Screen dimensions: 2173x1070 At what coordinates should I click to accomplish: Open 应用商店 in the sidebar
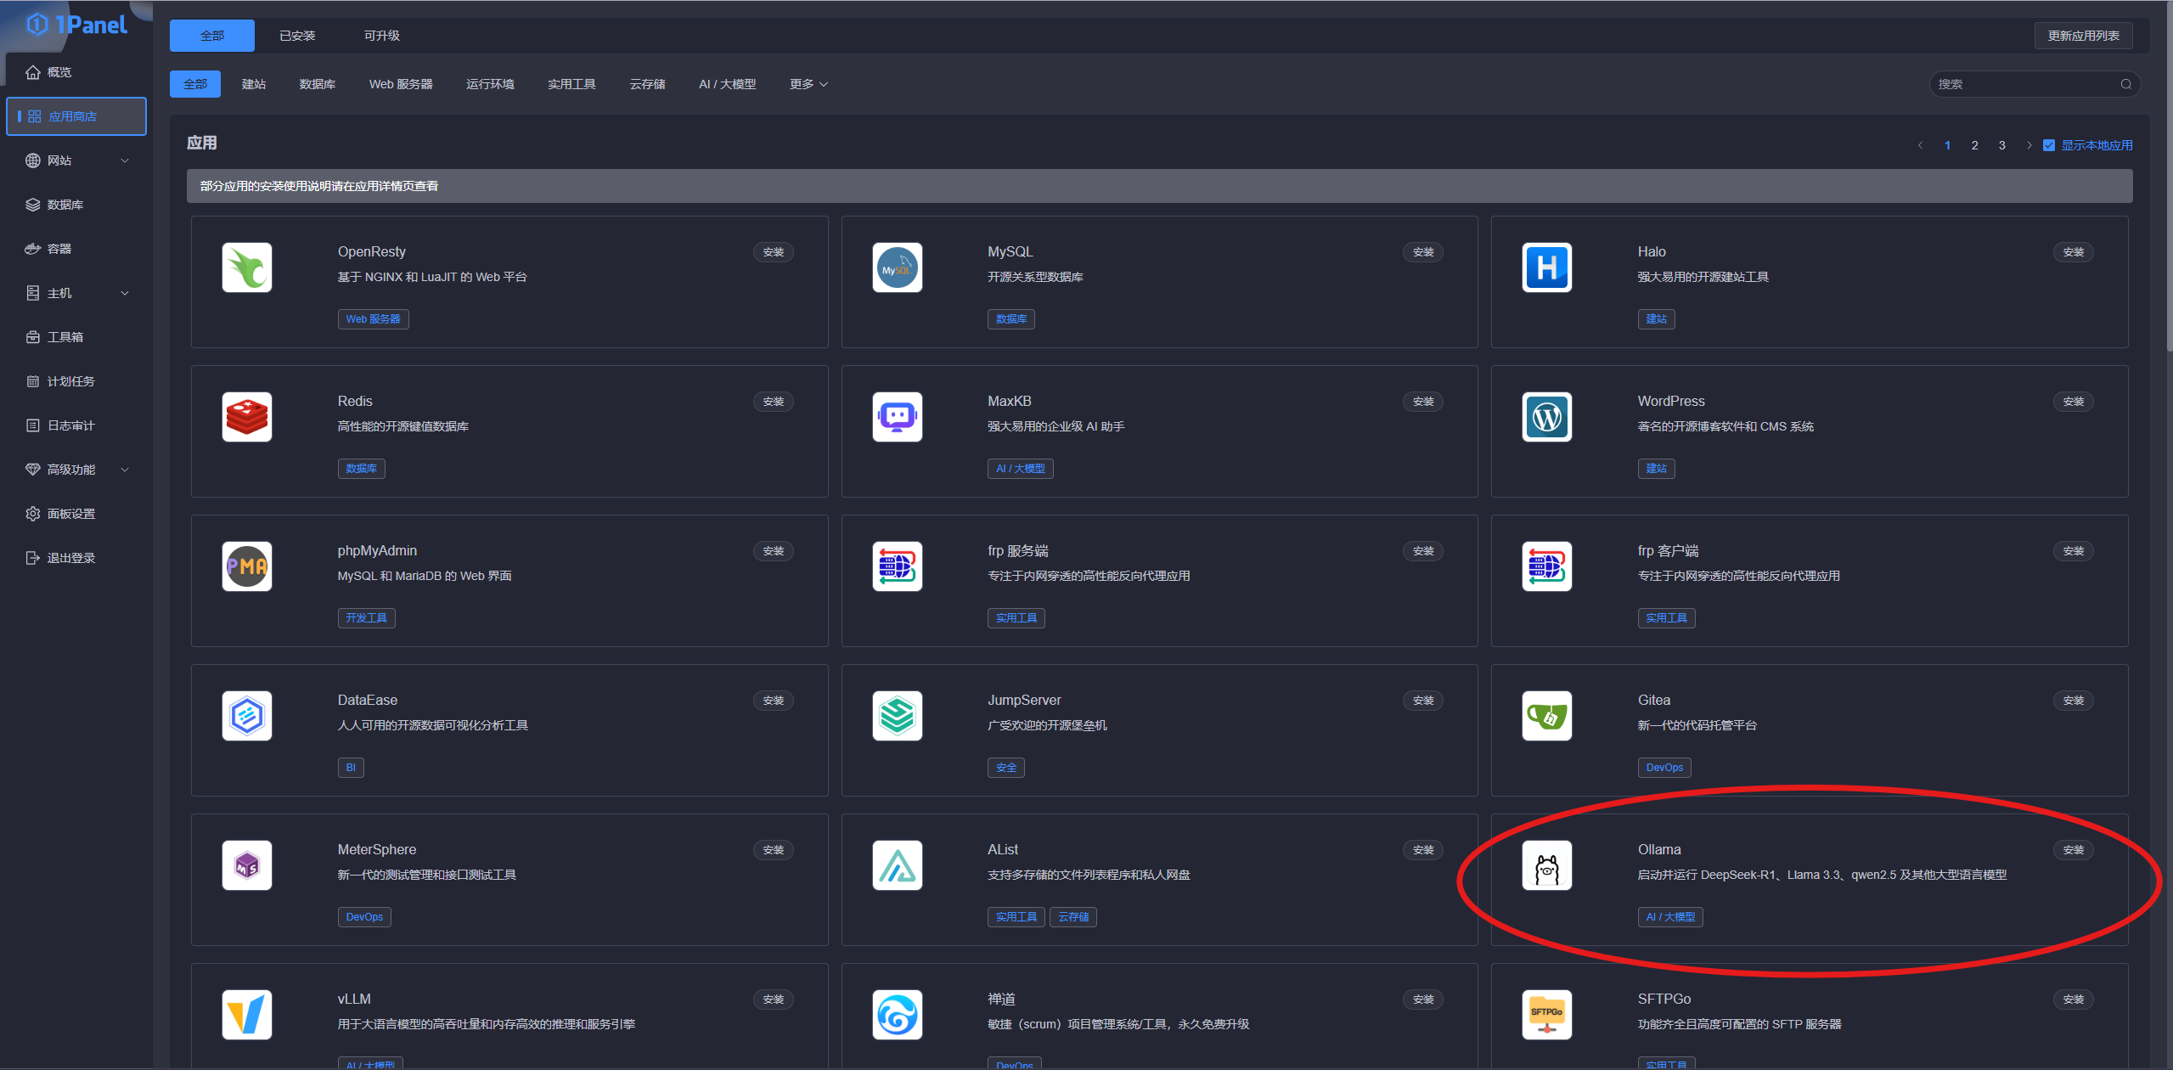click(x=76, y=116)
